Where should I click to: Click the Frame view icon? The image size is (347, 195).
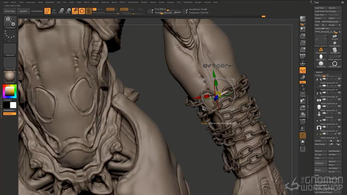pos(303,94)
